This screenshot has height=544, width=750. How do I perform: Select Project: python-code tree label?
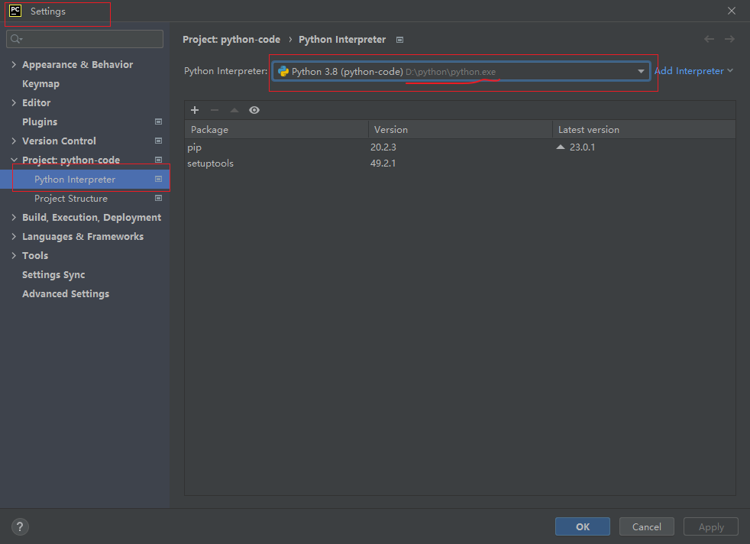coord(71,160)
